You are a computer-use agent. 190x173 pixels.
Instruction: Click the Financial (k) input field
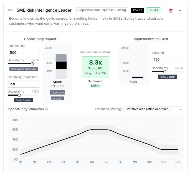point(24,53)
